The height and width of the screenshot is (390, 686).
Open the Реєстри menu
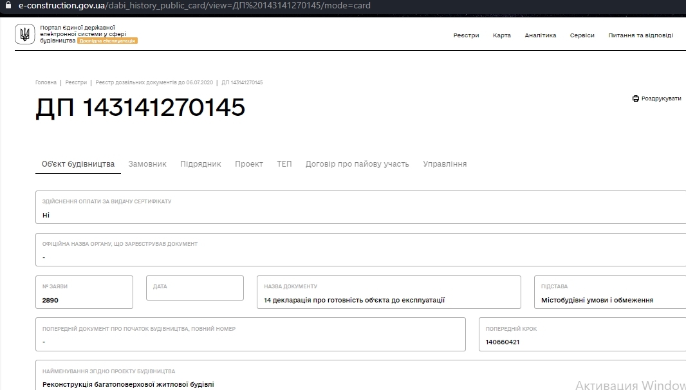pyautogui.click(x=466, y=35)
